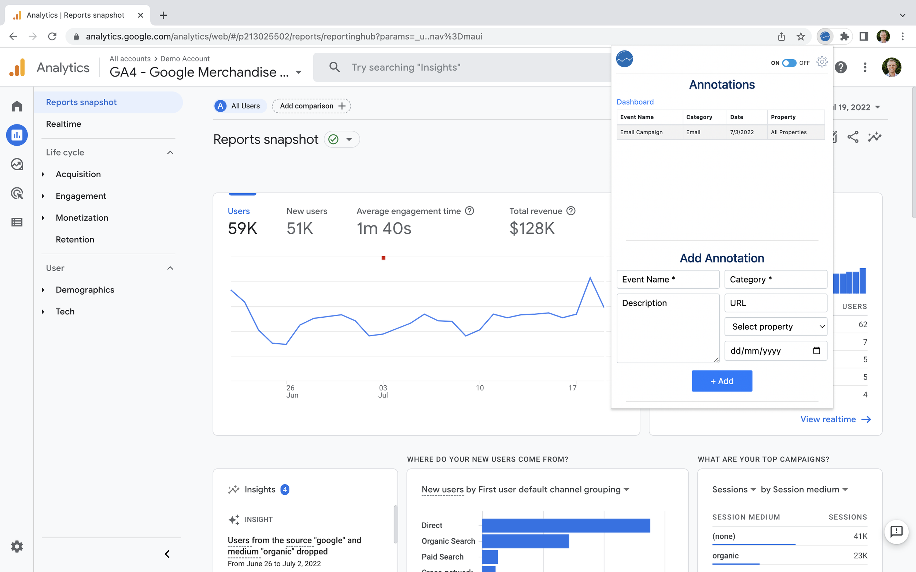The height and width of the screenshot is (572, 916).
Task: Click the dd/mm/yyyy date input field
Action: [776, 351]
